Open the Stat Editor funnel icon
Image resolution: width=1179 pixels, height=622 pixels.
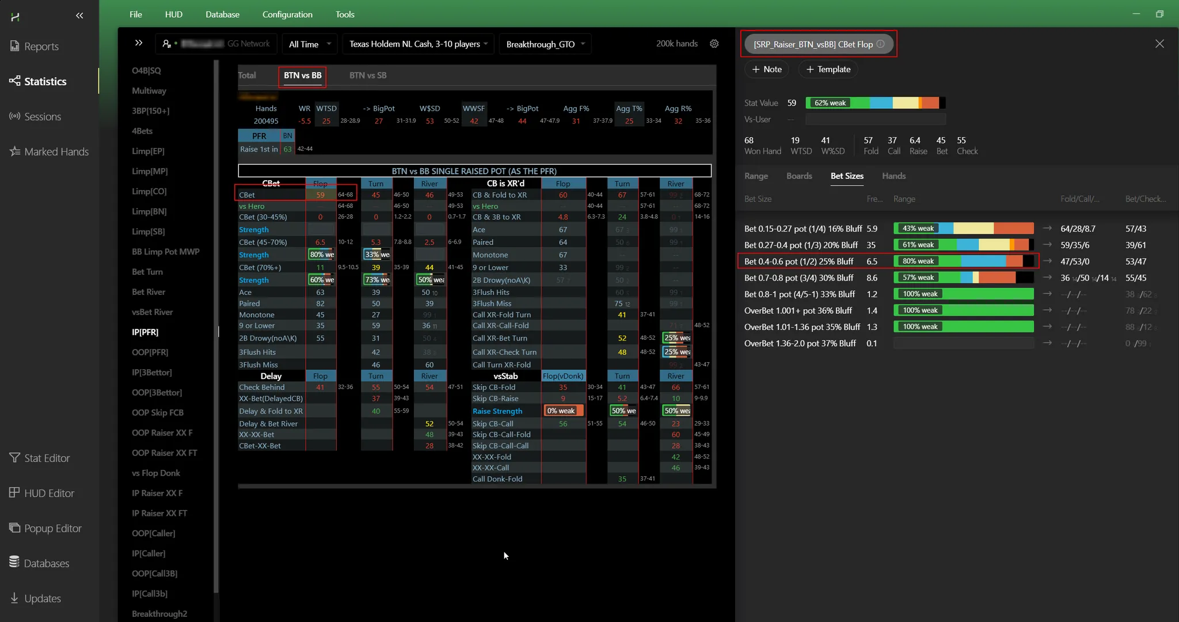point(15,458)
